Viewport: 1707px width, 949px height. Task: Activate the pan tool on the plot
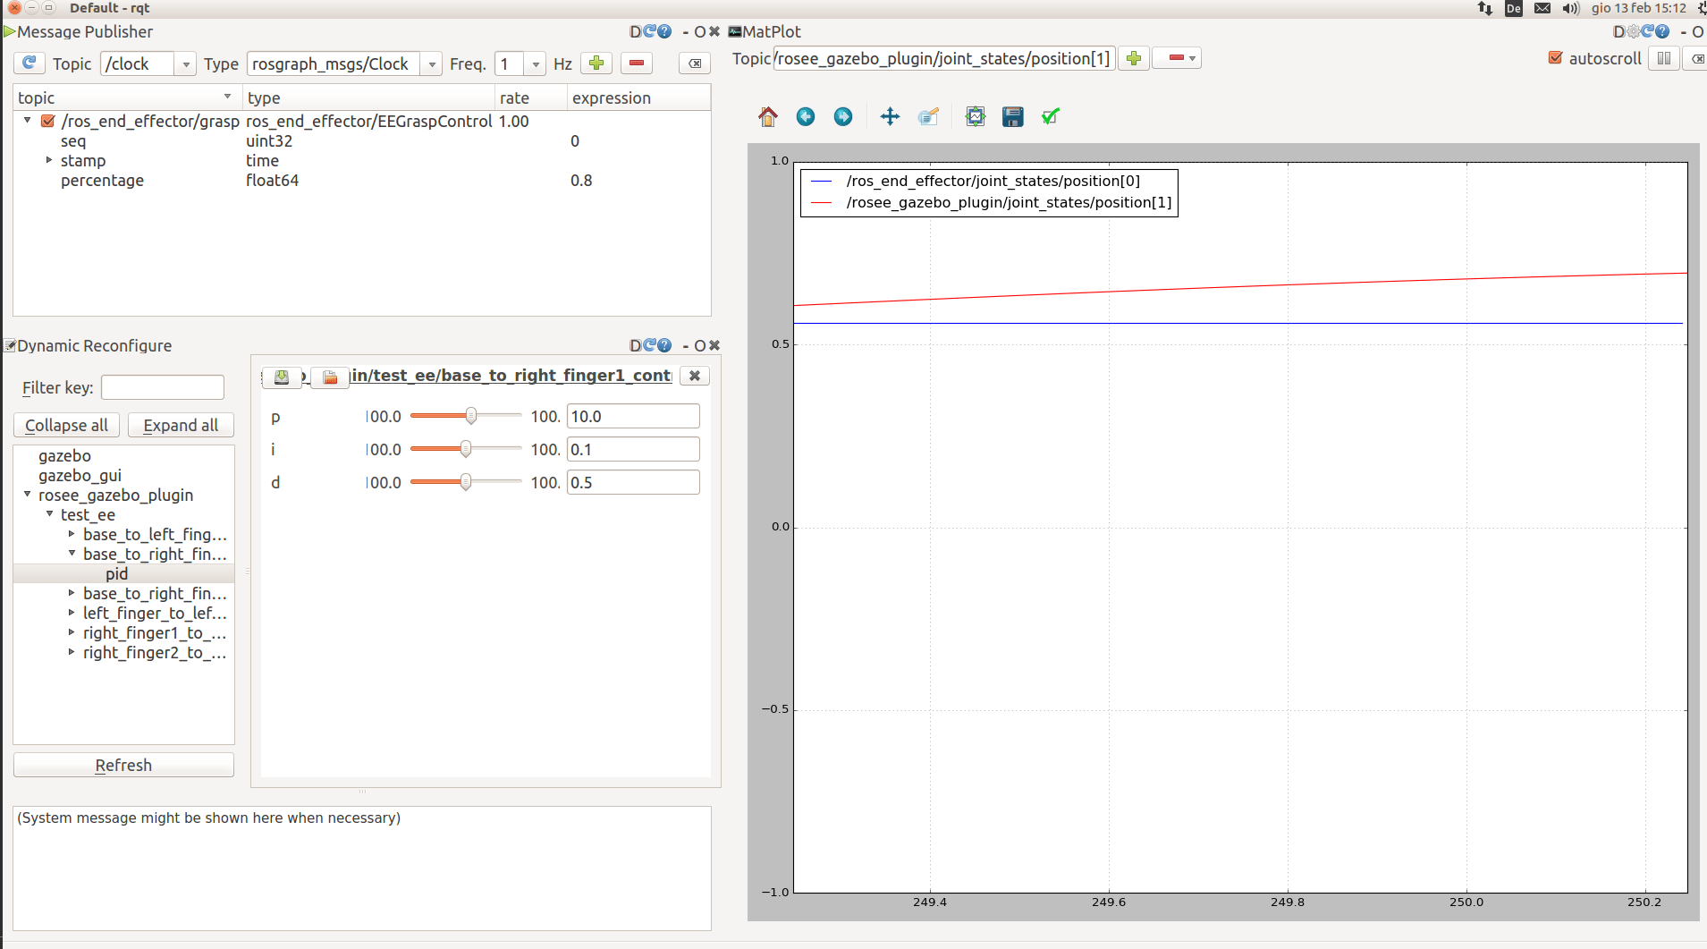click(x=890, y=116)
